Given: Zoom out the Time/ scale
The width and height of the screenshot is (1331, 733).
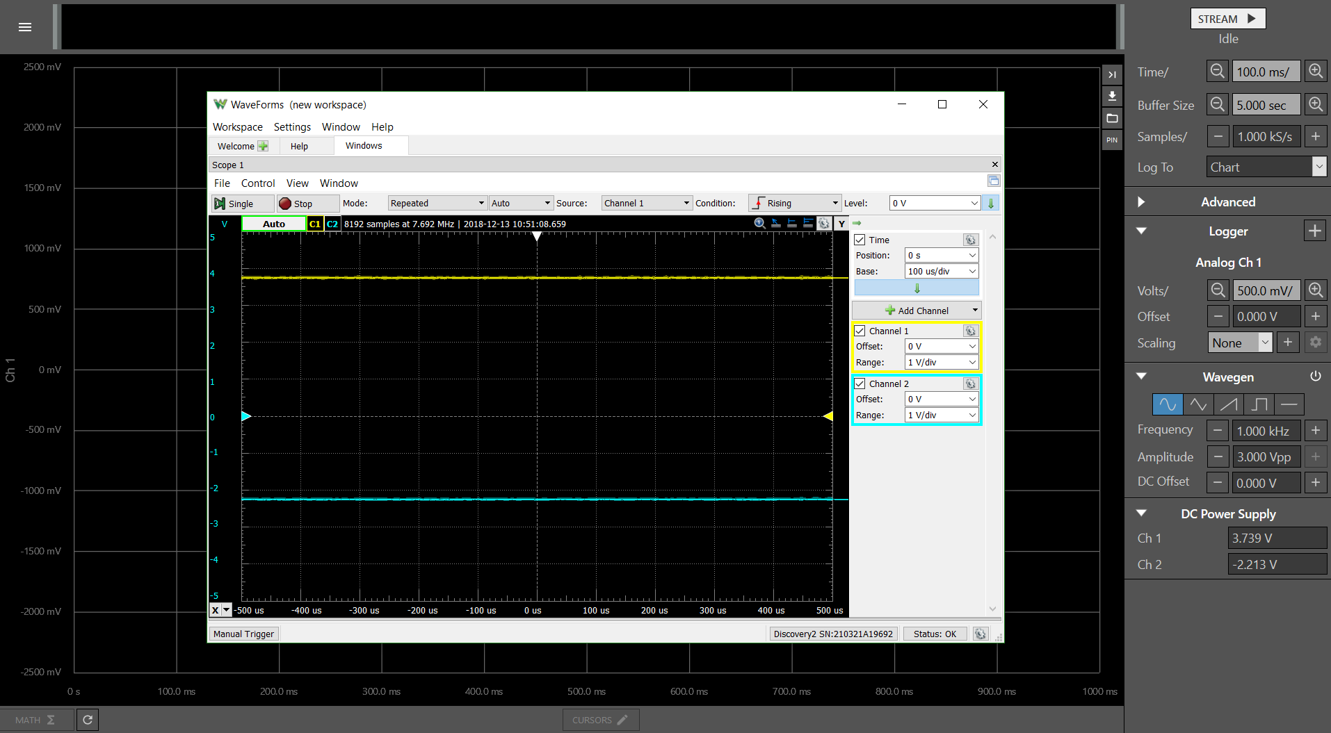Looking at the screenshot, I should [x=1217, y=72].
